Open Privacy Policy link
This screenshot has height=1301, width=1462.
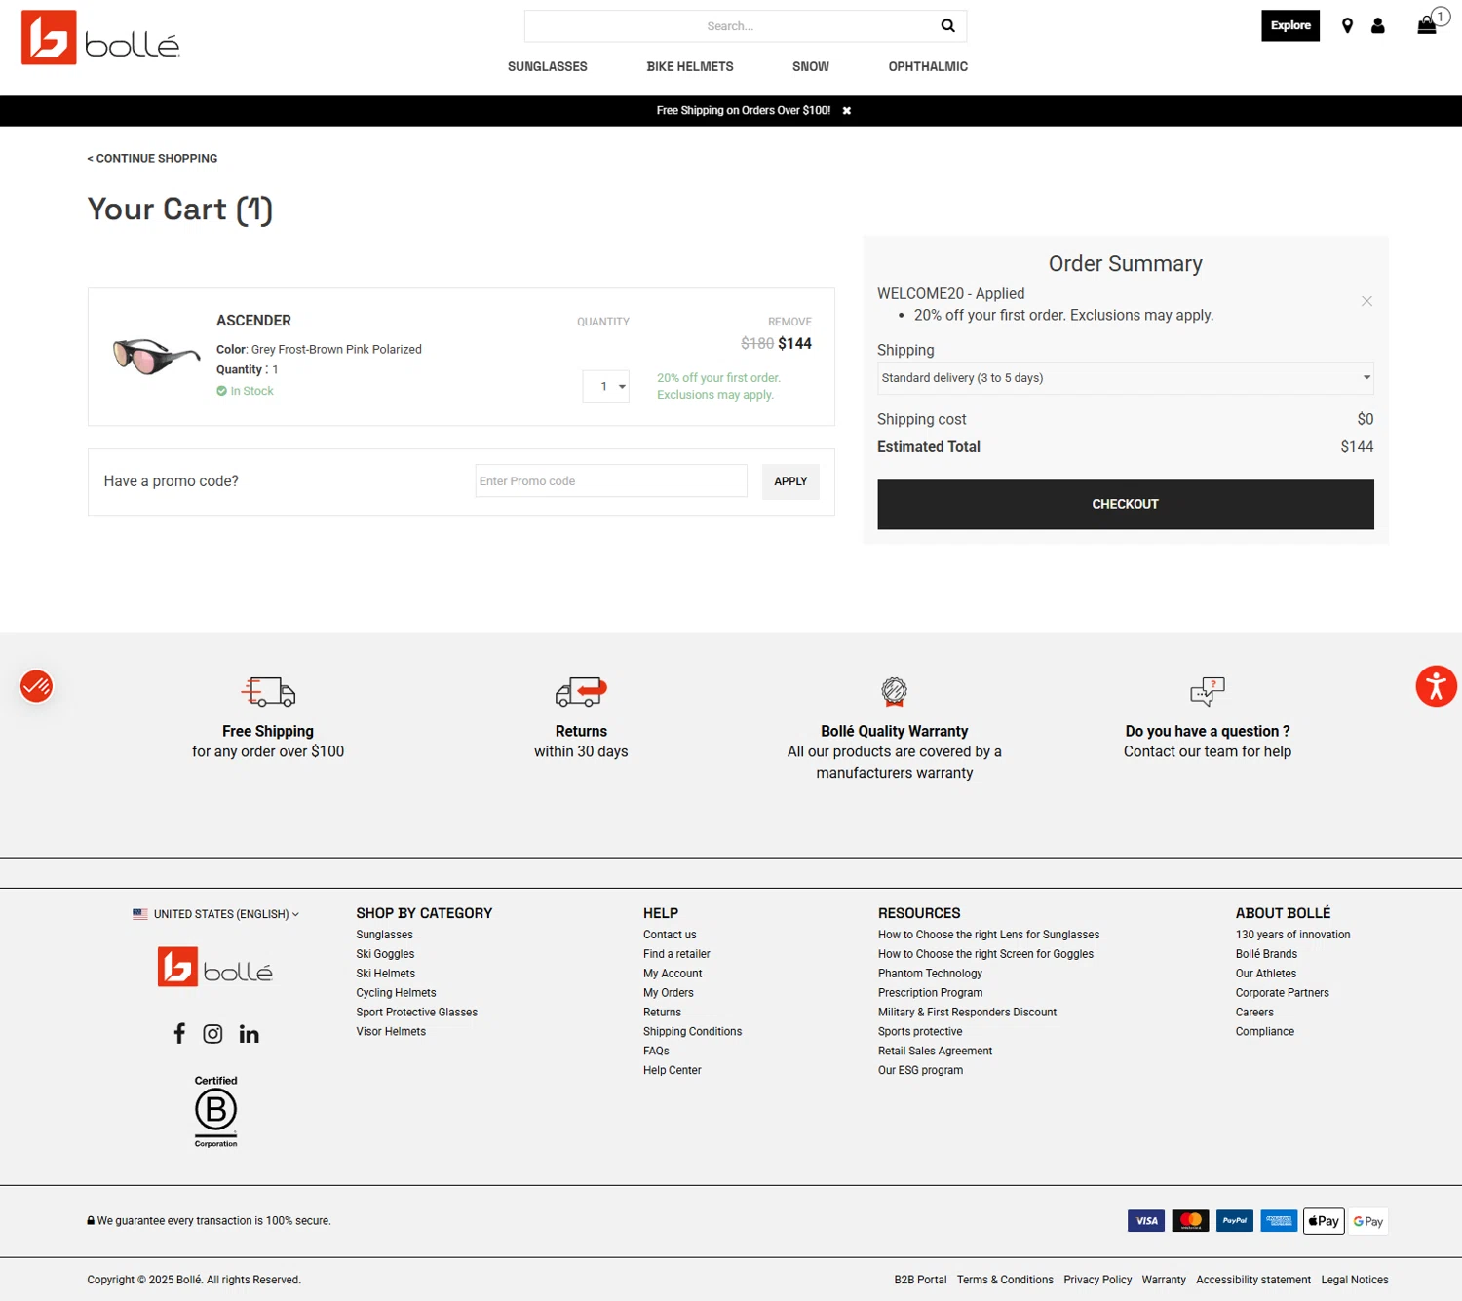pos(1097,1280)
